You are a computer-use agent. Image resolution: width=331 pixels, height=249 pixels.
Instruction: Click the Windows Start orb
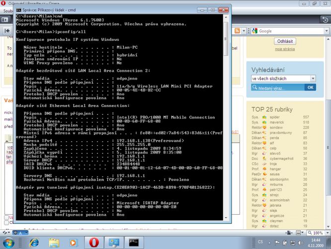(8, 243)
